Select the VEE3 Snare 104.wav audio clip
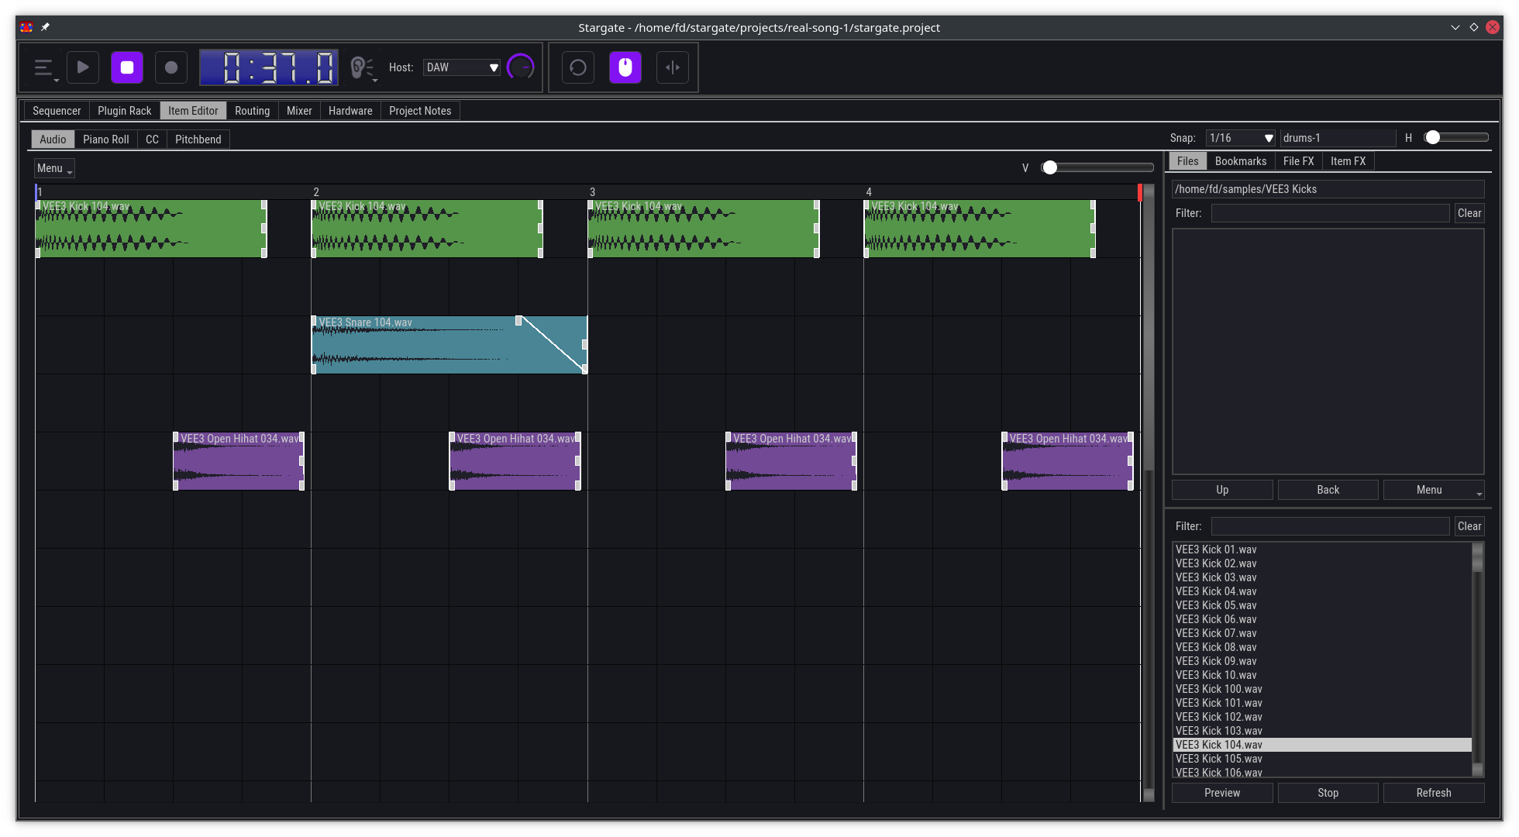The image size is (1519, 837). (449, 345)
